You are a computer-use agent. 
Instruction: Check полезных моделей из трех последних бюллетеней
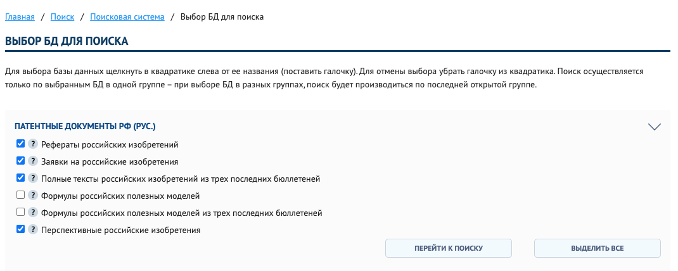tap(21, 212)
